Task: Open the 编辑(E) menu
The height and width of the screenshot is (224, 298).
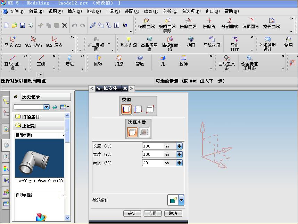Action: point(36,11)
